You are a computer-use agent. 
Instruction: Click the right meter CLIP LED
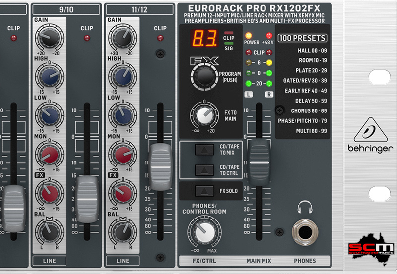(x=269, y=53)
